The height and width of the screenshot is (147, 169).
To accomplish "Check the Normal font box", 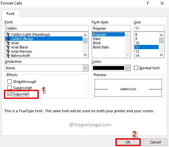I will click(136, 68).
